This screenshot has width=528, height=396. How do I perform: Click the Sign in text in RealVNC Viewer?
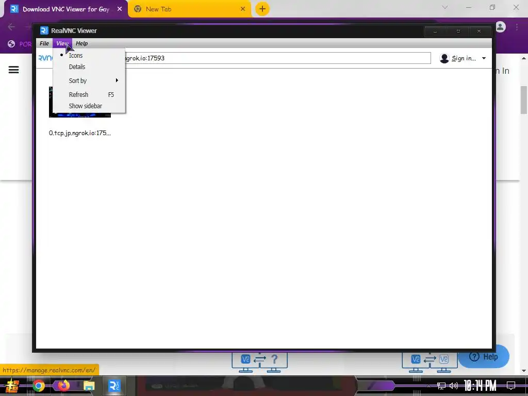pos(464,59)
